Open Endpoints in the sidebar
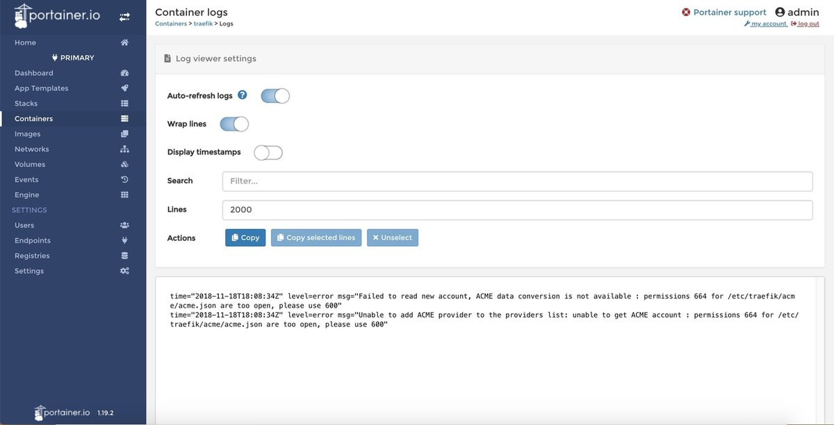Viewport: 834px width, 425px height. pyautogui.click(x=73, y=241)
